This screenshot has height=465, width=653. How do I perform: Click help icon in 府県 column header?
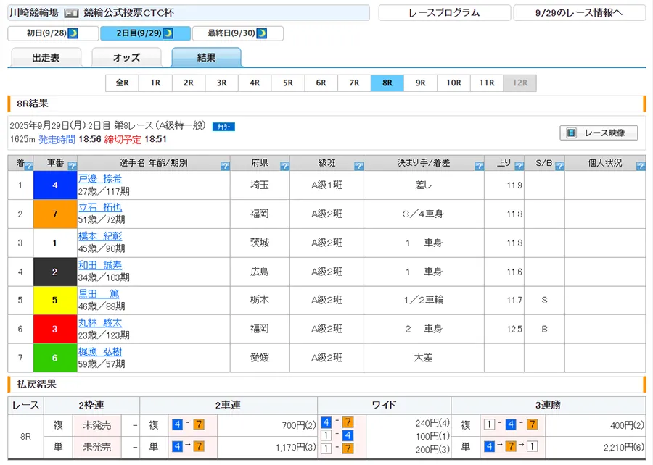tap(284, 166)
